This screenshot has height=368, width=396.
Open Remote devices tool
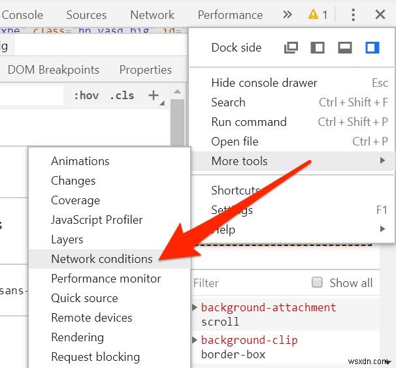pyautogui.click(x=110, y=318)
